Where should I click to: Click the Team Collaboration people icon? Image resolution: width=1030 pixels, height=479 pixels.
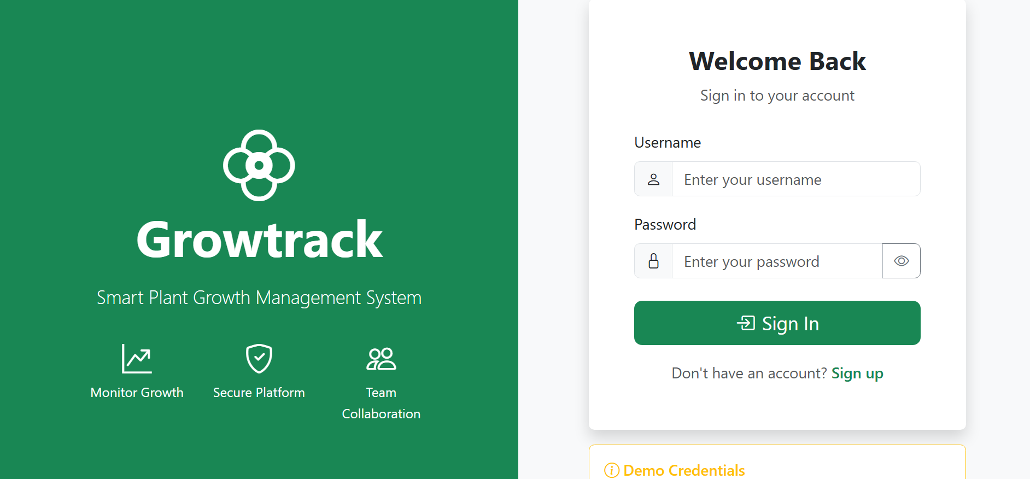381,359
